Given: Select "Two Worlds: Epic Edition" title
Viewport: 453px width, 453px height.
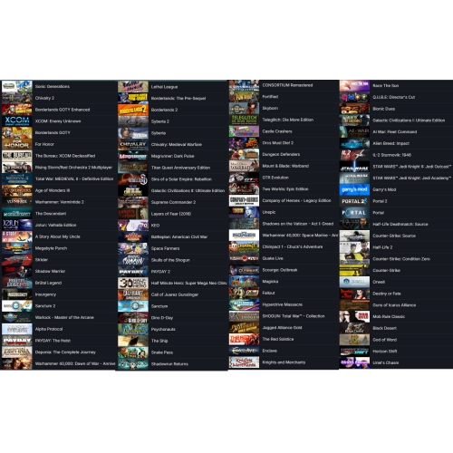Looking at the screenshot, I should point(285,189).
